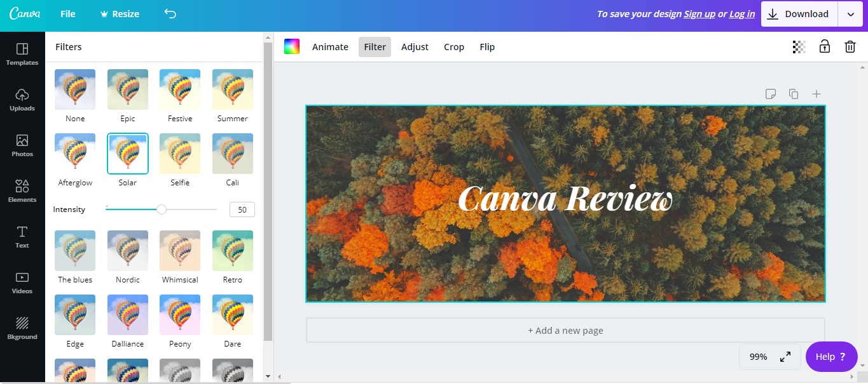Open the Animate option
Viewport: 868px width, 384px height.
coord(330,47)
